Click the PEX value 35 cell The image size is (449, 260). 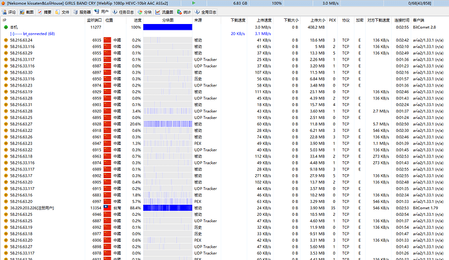[x=333, y=208]
